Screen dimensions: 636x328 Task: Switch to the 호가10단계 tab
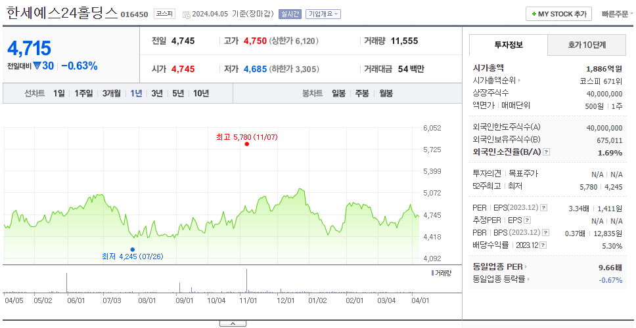coord(587,45)
